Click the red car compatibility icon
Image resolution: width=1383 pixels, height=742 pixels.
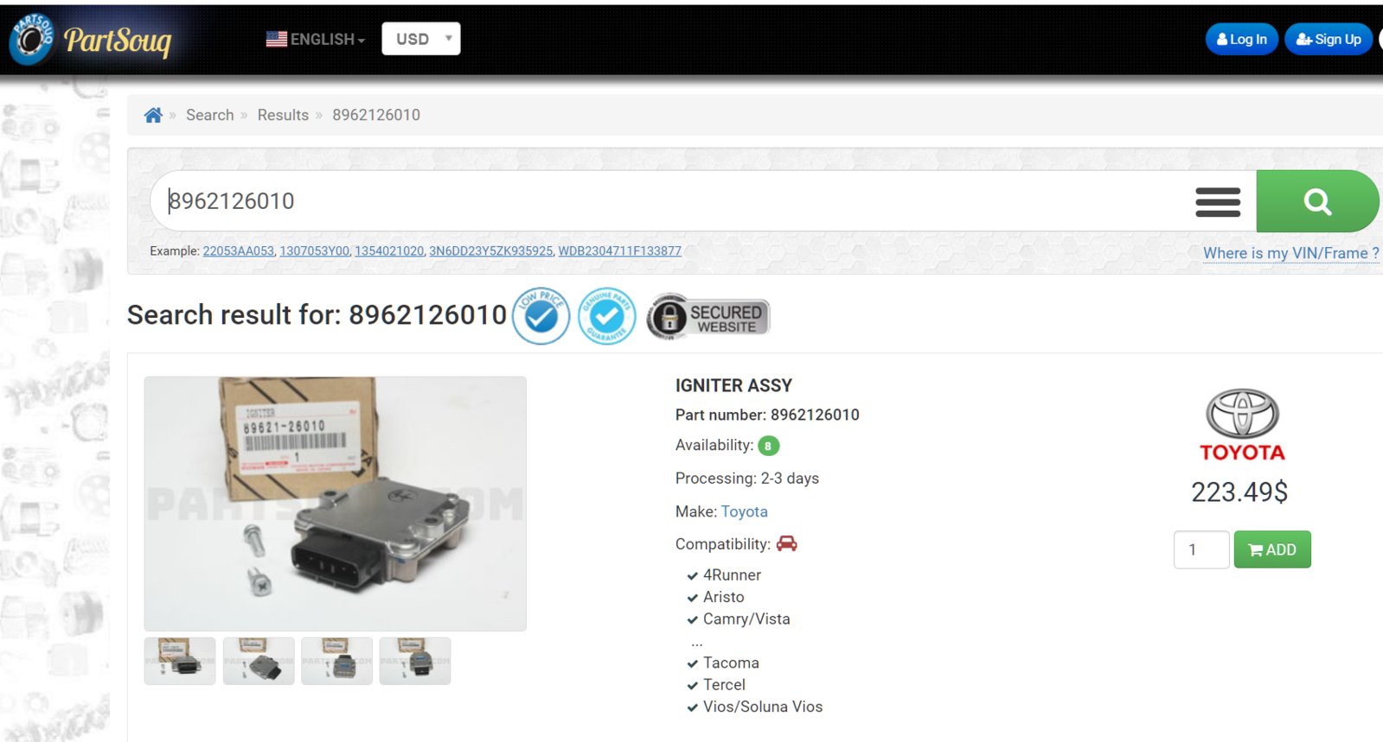787,543
